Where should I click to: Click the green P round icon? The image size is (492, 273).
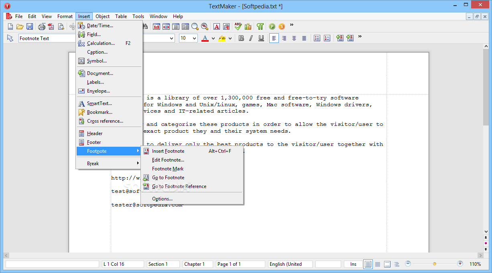(272, 27)
